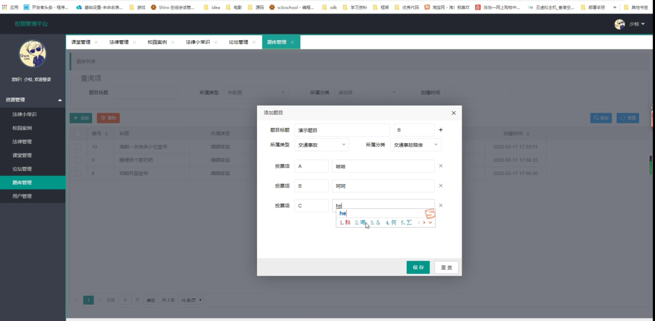Close the 法律管理 tab with its X

pos(134,42)
